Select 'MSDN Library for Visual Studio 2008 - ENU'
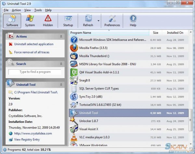Screen dimensions: 195x154 point(108,64)
